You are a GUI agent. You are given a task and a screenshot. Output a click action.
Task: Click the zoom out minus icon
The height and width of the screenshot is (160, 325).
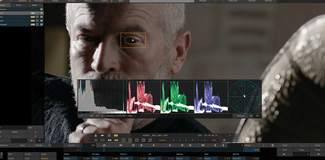tap(123, 140)
